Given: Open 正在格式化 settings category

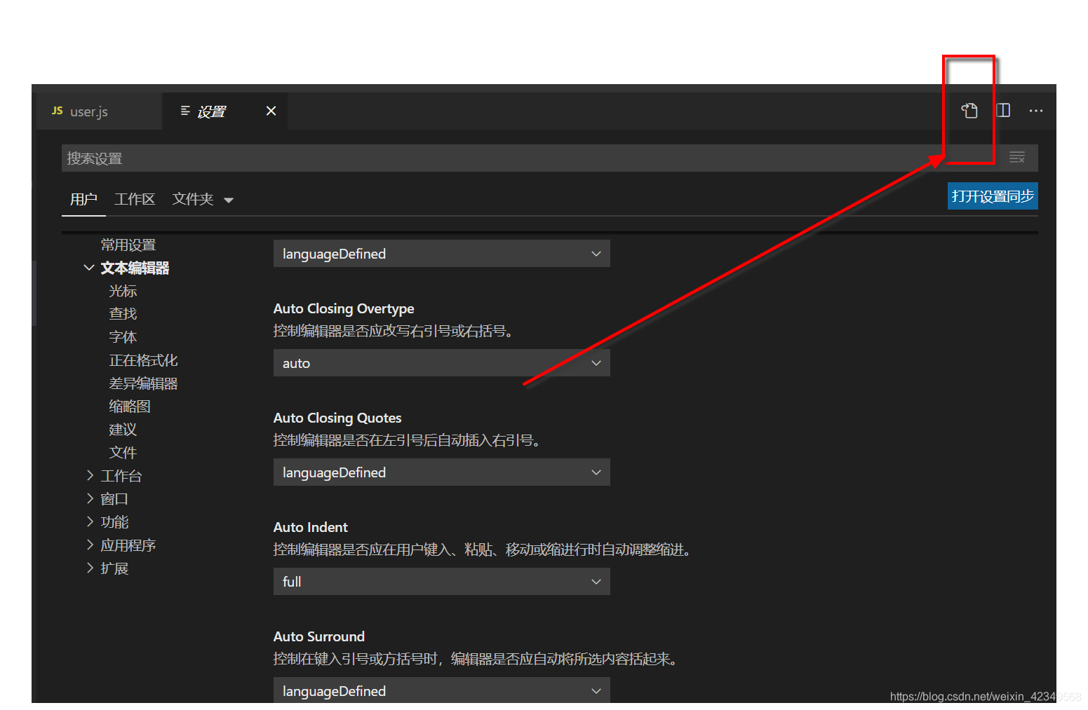Looking at the screenshot, I should [143, 360].
